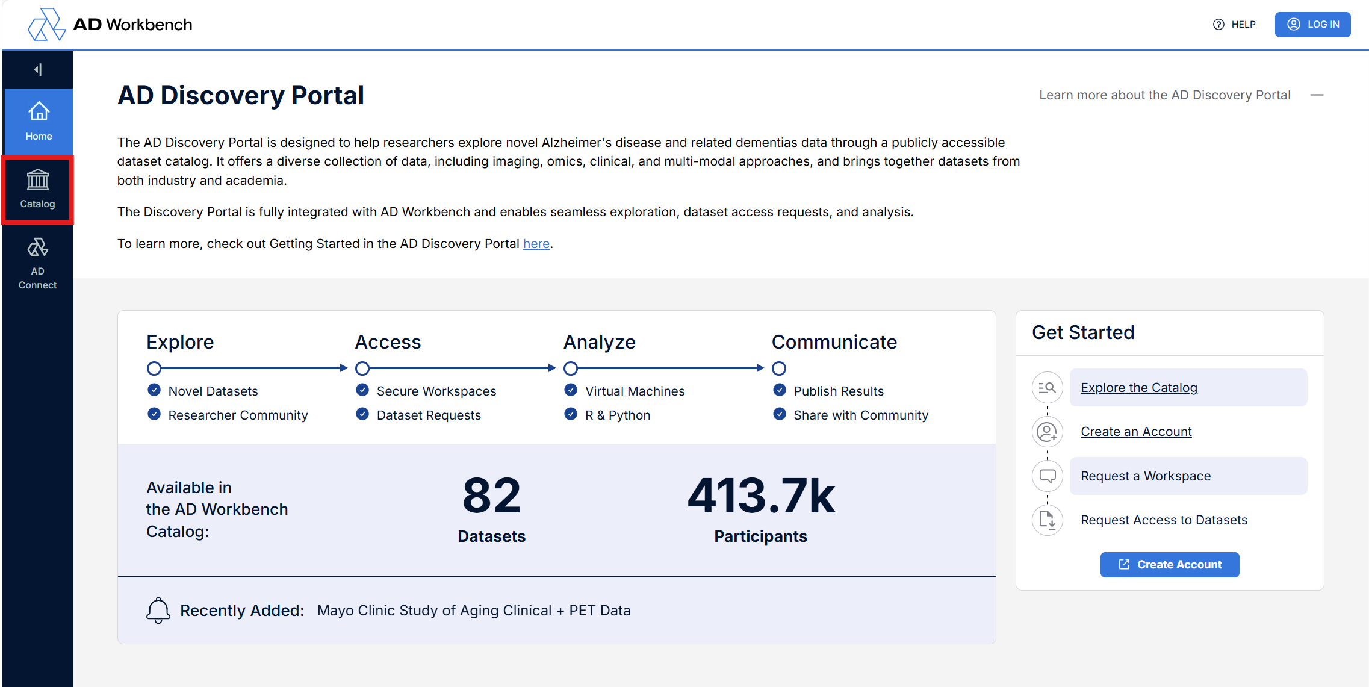Click the Novel Datasets checkmark

point(154,390)
